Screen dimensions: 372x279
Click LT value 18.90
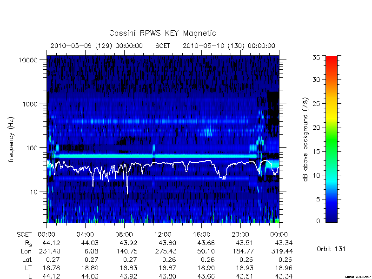tap(206, 268)
